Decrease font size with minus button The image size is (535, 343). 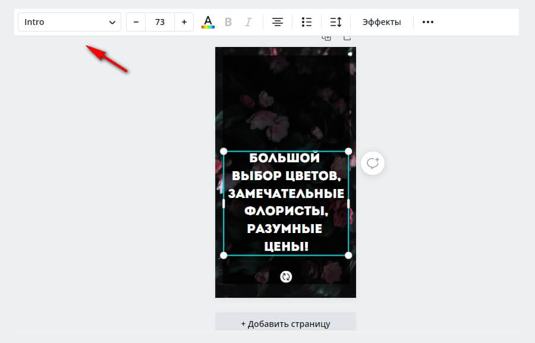[136, 22]
